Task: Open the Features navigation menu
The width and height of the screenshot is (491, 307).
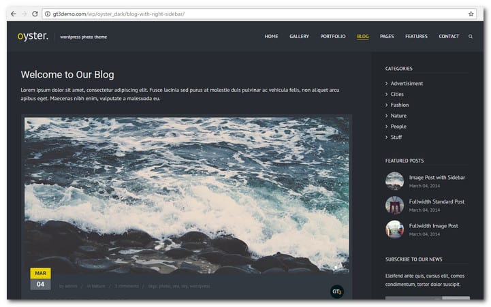Action: 416,37
